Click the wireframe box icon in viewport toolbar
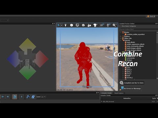 coord(83,25)
